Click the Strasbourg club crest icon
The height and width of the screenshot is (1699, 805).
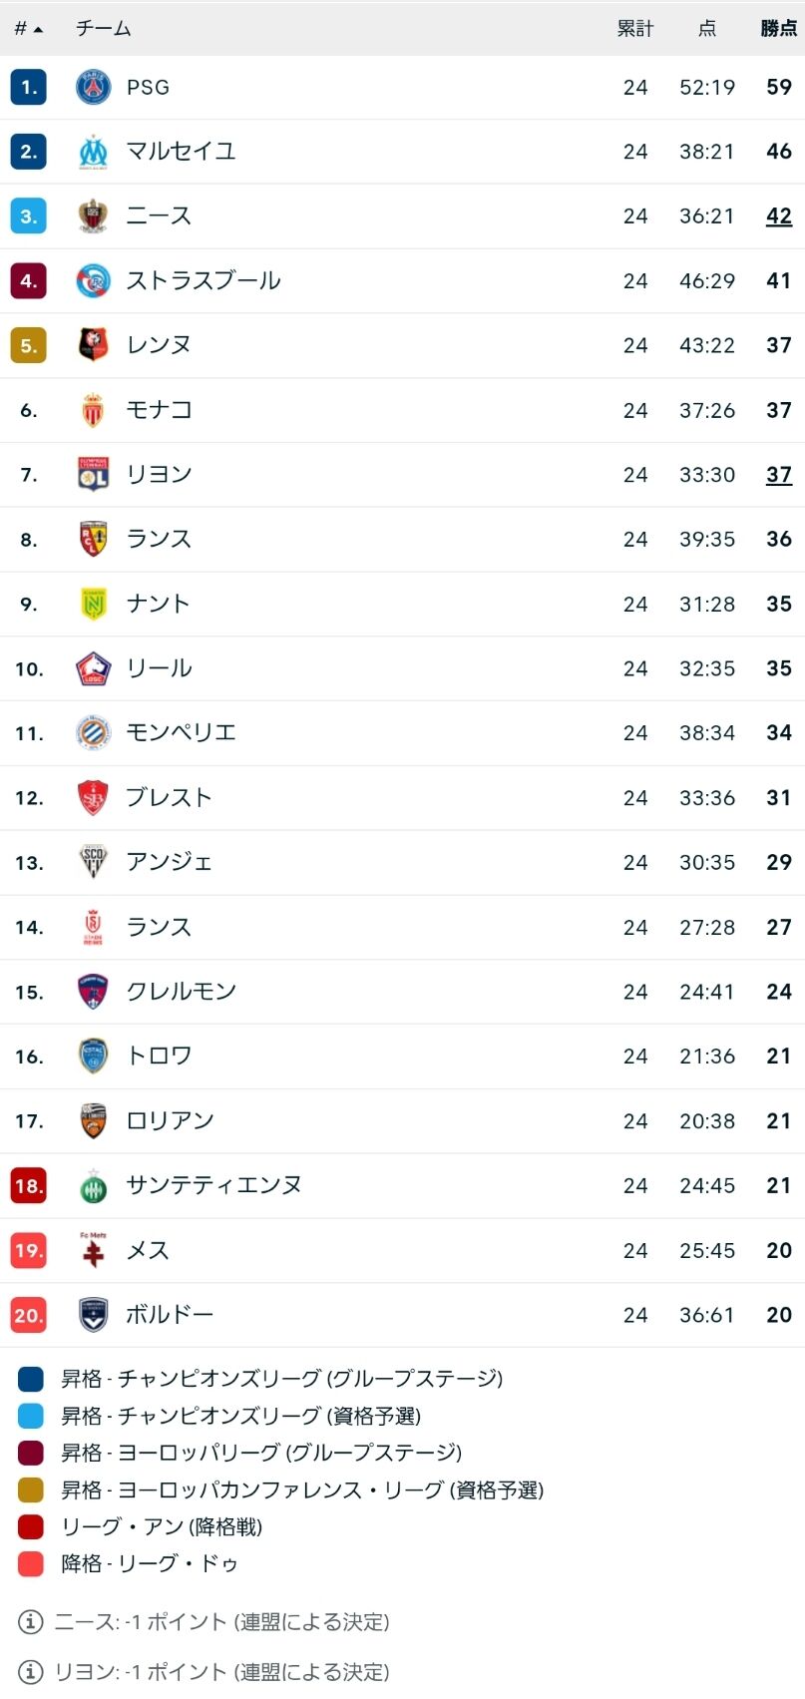[x=93, y=281]
